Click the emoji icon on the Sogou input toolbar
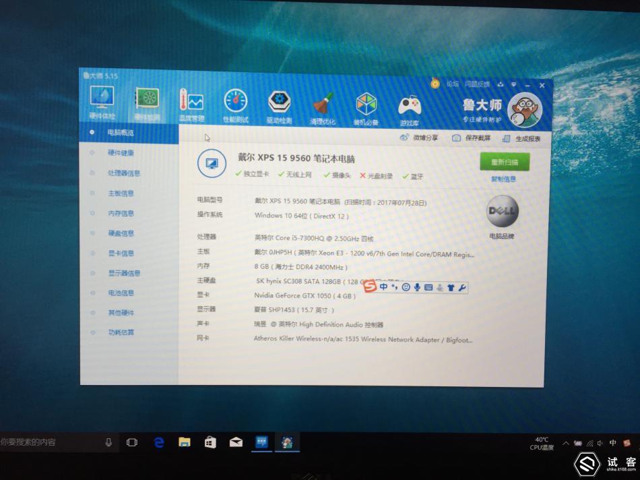The image size is (640, 480). click(x=407, y=287)
